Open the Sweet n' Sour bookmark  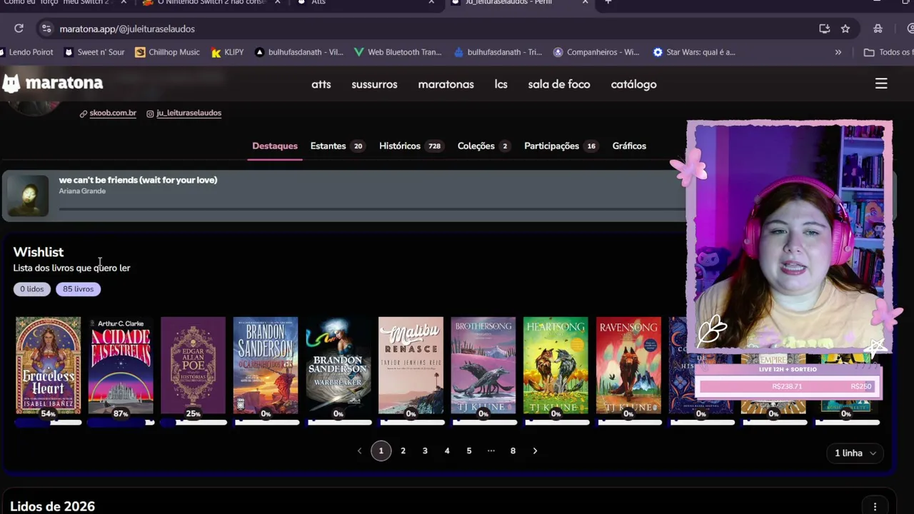94,52
